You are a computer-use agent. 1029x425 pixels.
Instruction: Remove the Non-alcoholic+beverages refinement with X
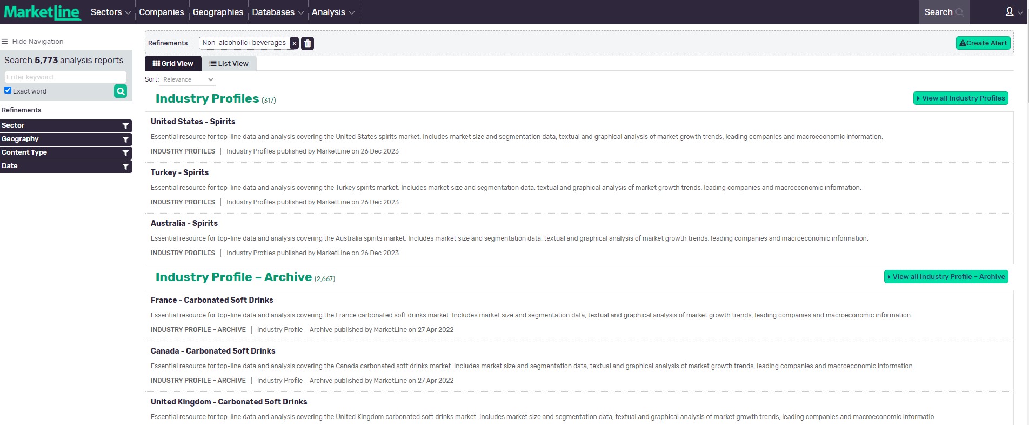pyautogui.click(x=294, y=43)
